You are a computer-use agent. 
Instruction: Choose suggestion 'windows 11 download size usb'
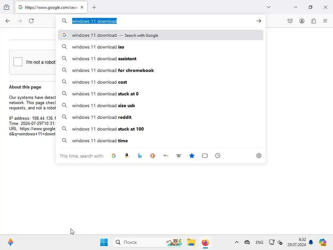point(161,105)
